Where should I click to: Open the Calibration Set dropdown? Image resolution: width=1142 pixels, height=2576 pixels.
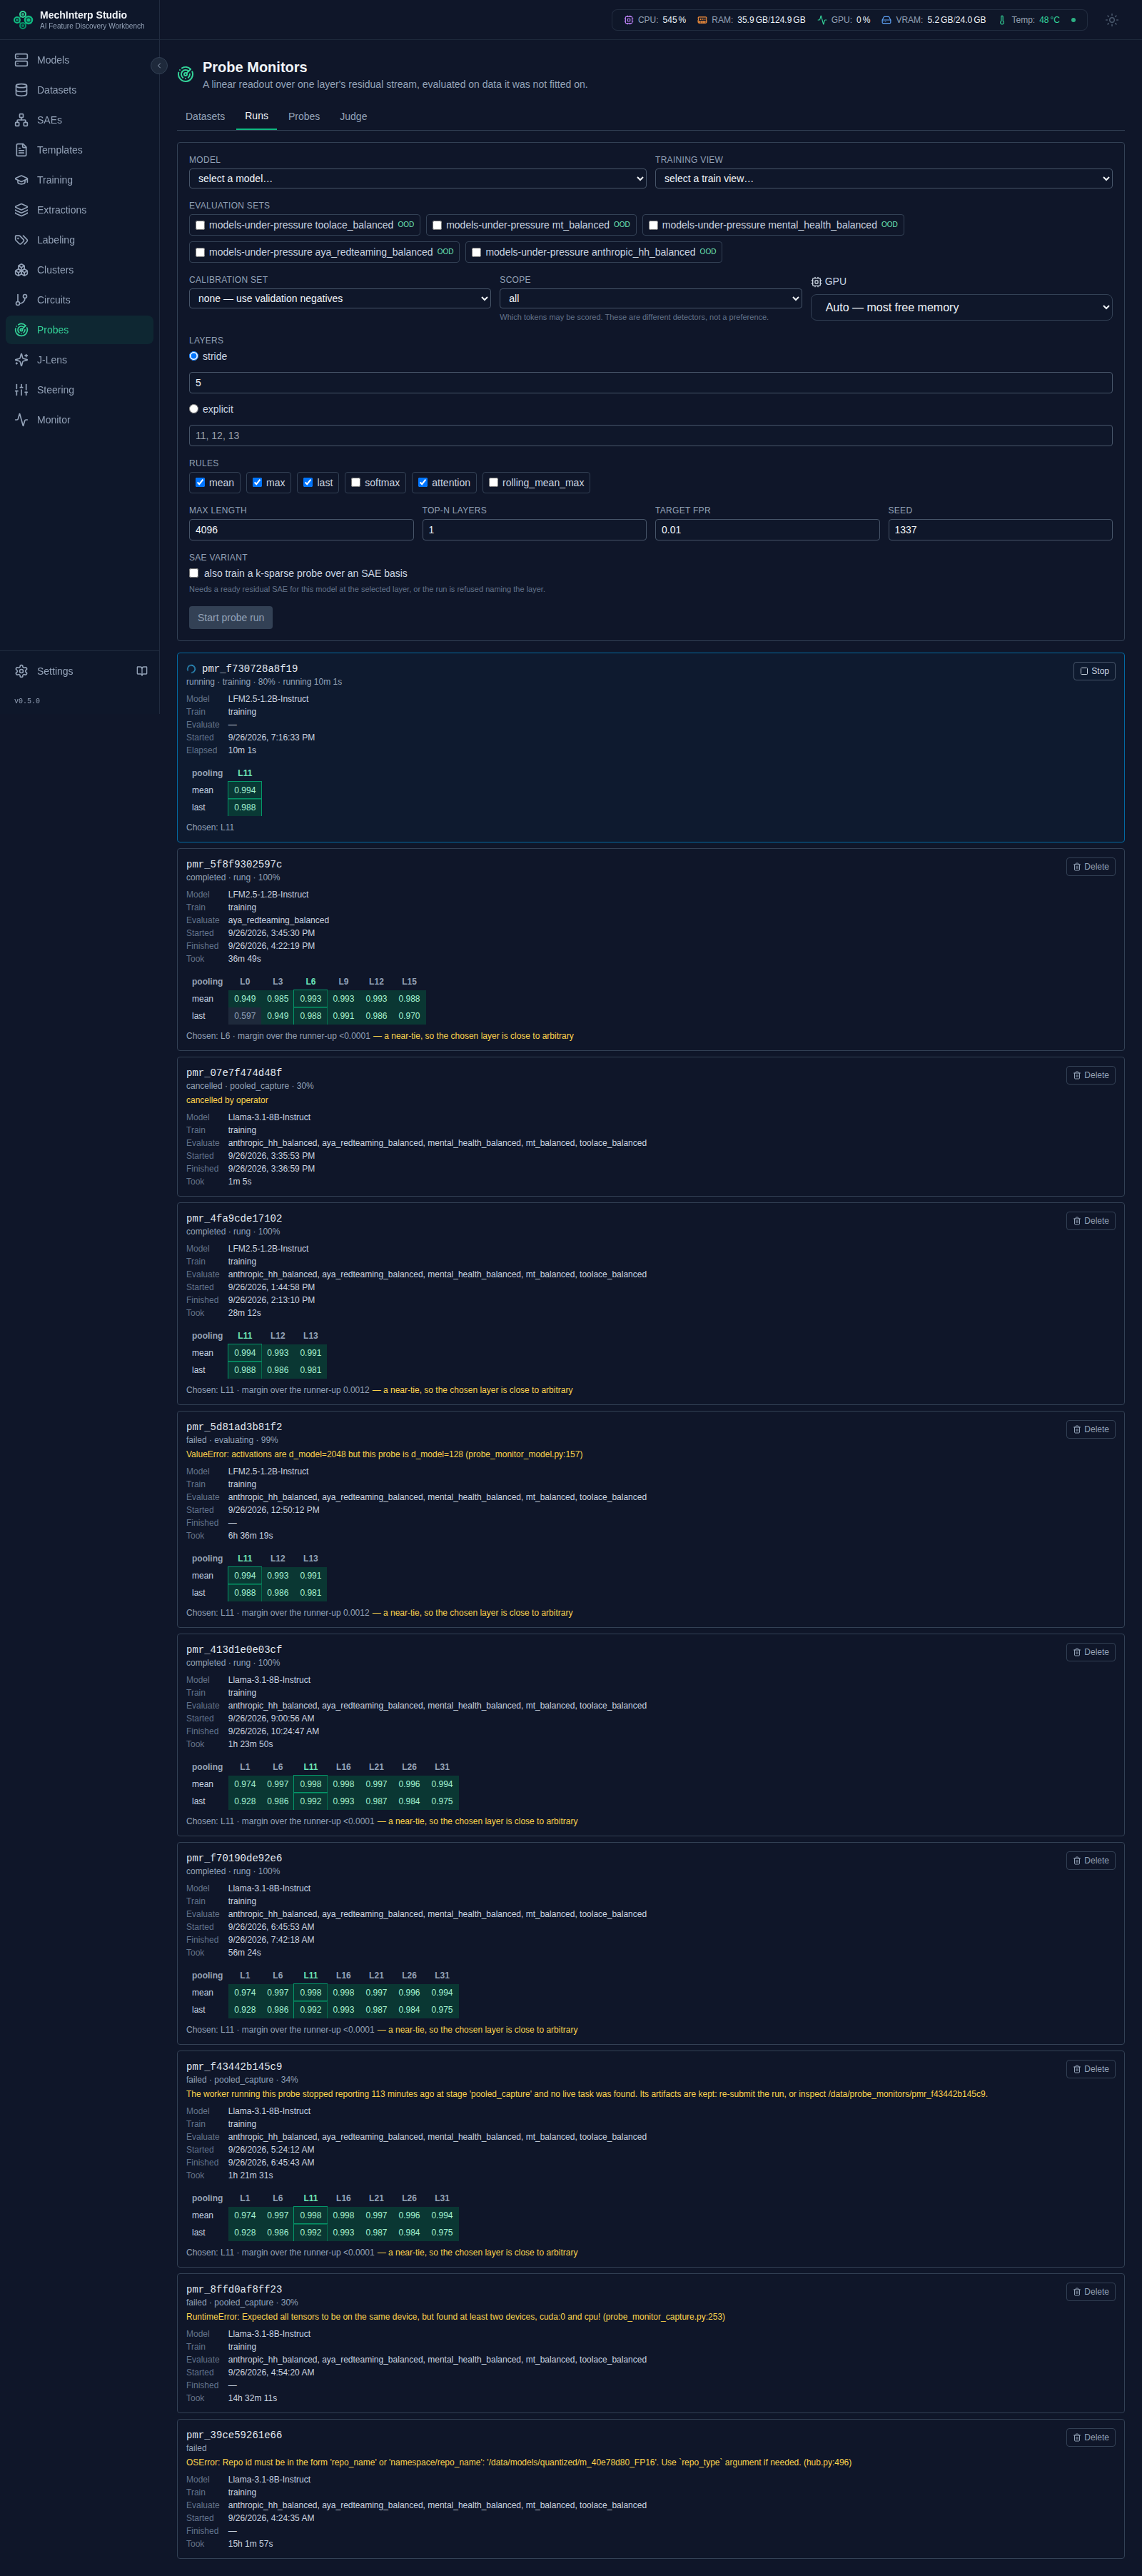click(x=340, y=298)
